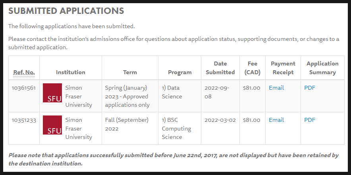Click the Payment Receipt column header
This screenshot has height=175, width=351.
[x=283, y=68]
